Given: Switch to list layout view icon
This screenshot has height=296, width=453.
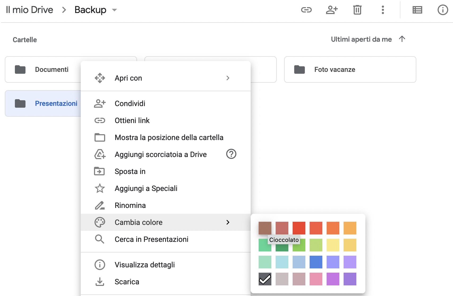Looking at the screenshot, I should tap(417, 10).
